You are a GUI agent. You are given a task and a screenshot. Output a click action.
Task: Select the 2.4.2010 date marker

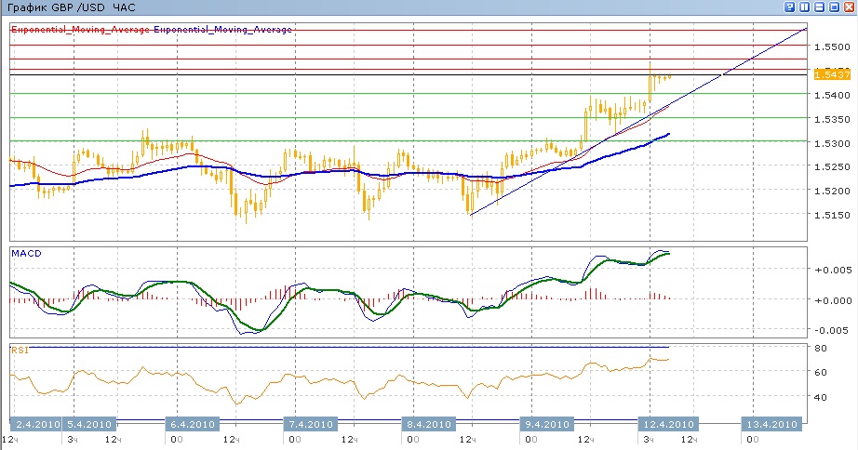click(x=37, y=424)
